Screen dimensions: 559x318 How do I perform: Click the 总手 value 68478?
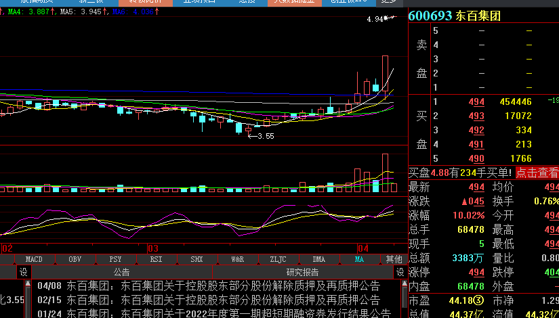click(x=471, y=229)
